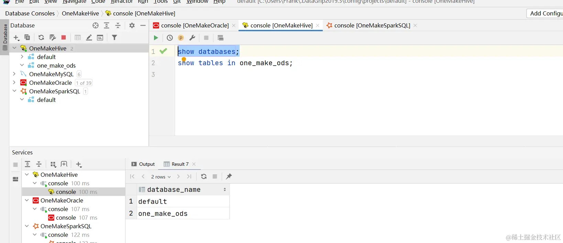Click the Duplicate data source icon
This screenshot has height=243, width=563.
pos(27,37)
